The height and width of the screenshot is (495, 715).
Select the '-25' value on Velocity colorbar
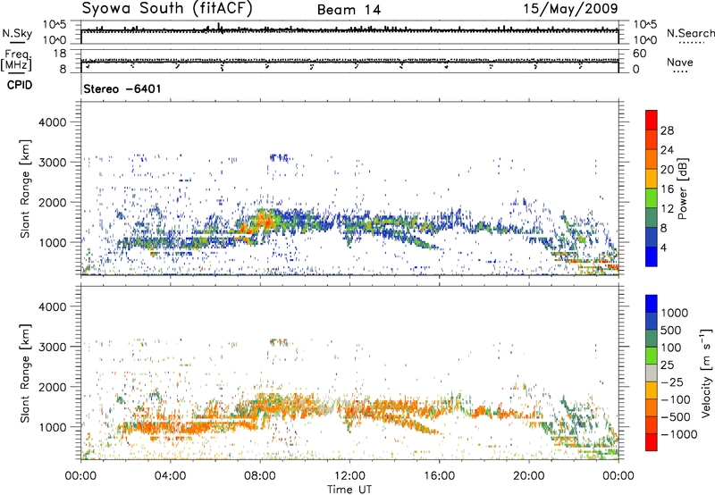(x=672, y=382)
